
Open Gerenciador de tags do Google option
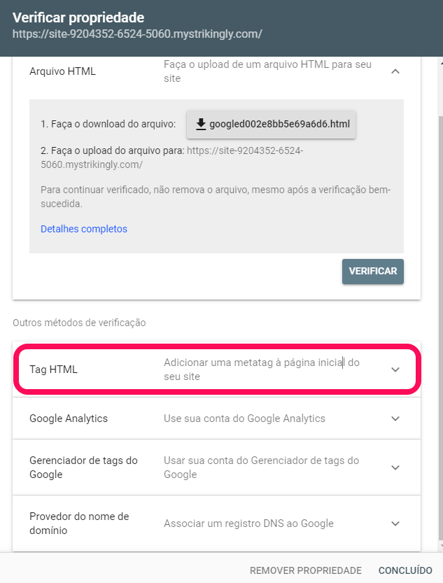[217, 468]
